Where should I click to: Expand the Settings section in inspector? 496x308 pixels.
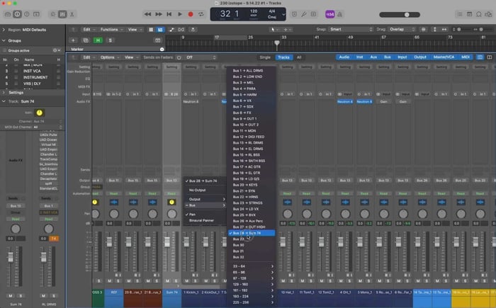[4, 93]
